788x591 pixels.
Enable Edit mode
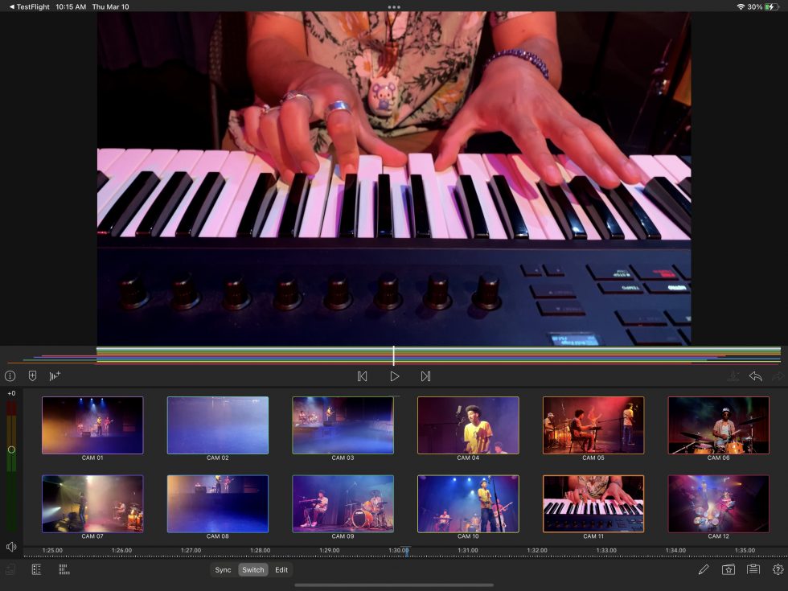click(x=281, y=569)
